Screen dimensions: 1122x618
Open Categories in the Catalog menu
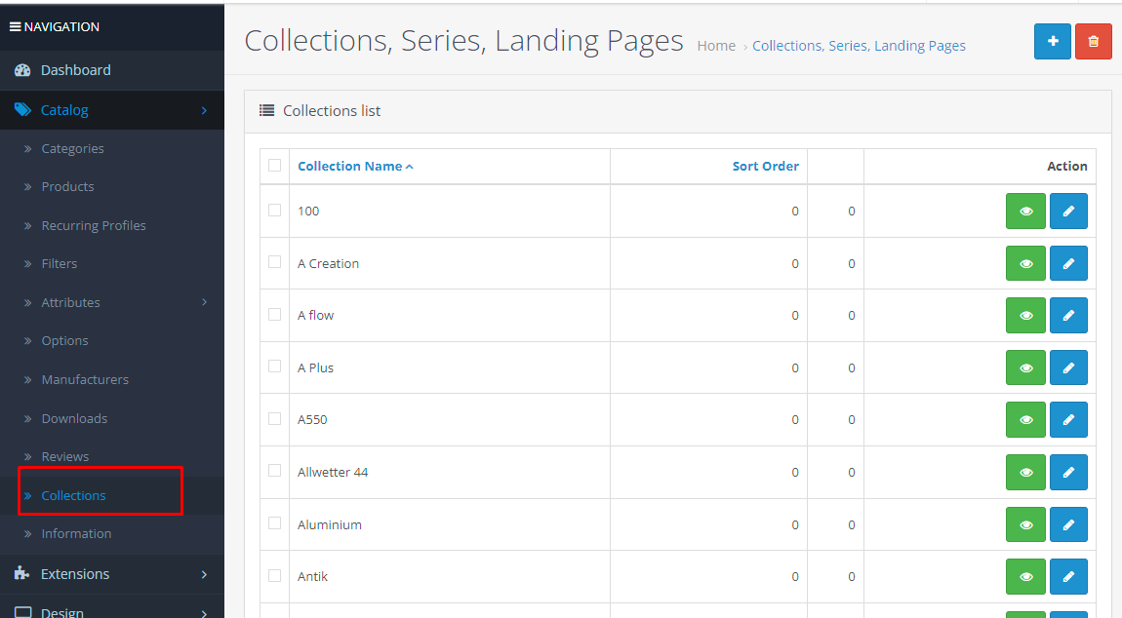72,149
